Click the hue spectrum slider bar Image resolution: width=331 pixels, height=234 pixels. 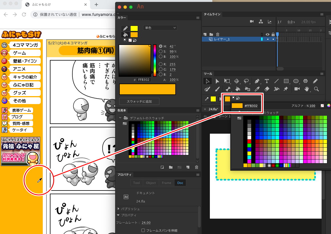coord(155,60)
